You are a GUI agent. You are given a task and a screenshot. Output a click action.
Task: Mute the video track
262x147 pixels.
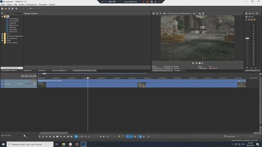click(x=32, y=81)
